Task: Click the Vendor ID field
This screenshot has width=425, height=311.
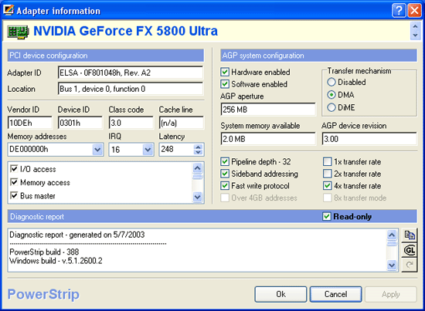Action: 30,123
